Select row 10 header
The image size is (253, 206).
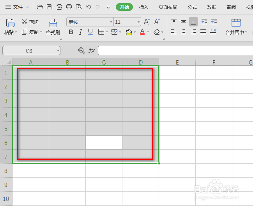(6, 199)
